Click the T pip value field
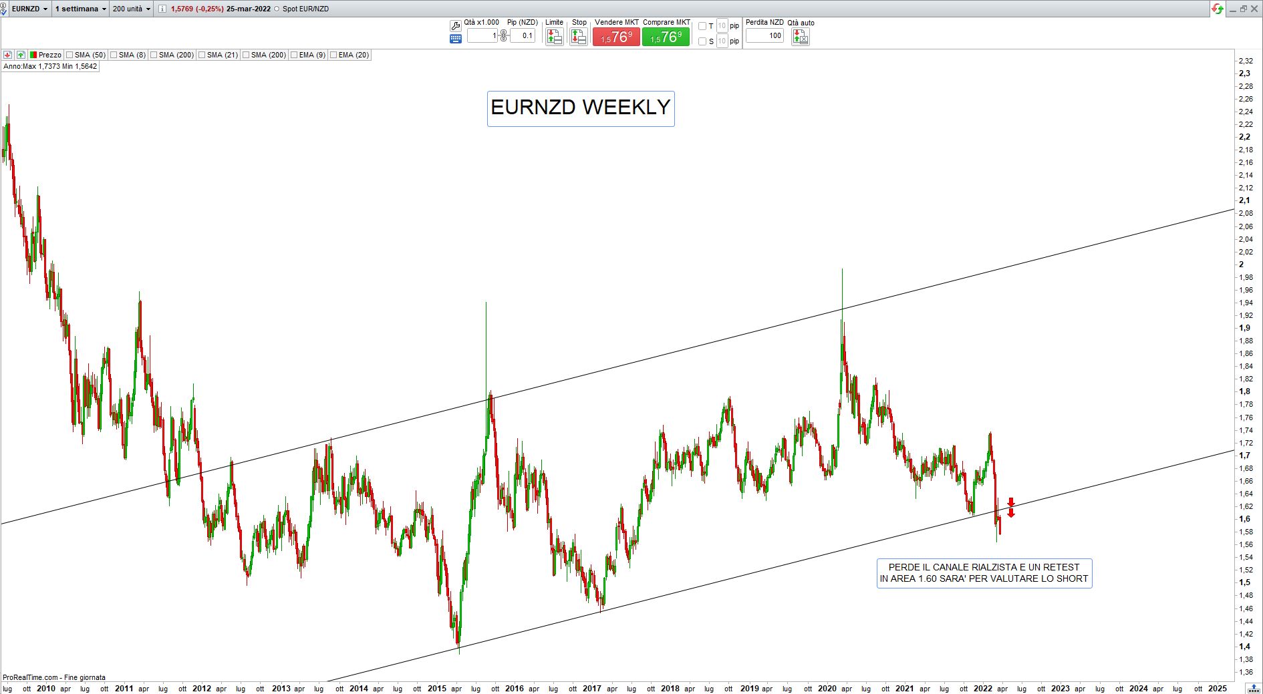Screen dimensions: 1263x694 722,26
